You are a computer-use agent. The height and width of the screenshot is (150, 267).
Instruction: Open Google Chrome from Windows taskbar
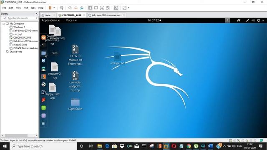point(189,146)
